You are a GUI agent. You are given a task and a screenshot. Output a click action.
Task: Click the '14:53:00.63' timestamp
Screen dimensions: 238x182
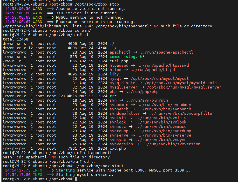[18, 17]
